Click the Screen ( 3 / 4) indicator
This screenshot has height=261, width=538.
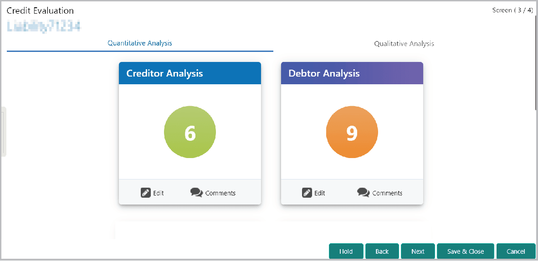point(512,10)
